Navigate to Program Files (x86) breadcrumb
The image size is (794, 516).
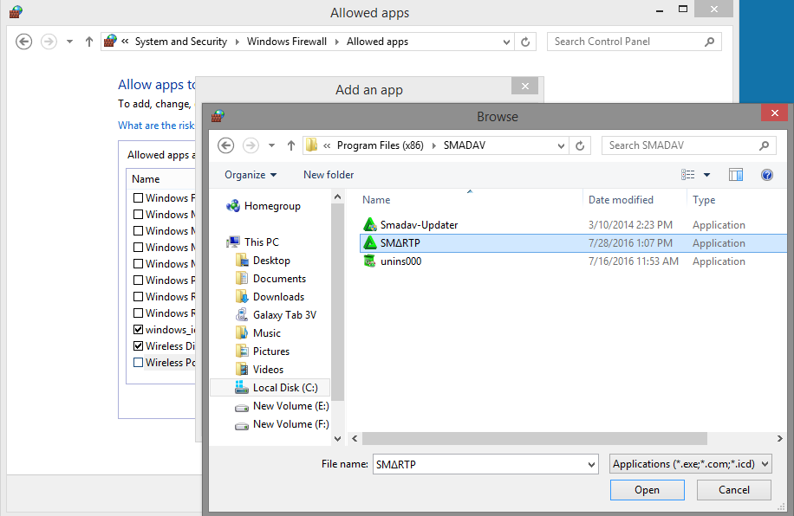(381, 145)
